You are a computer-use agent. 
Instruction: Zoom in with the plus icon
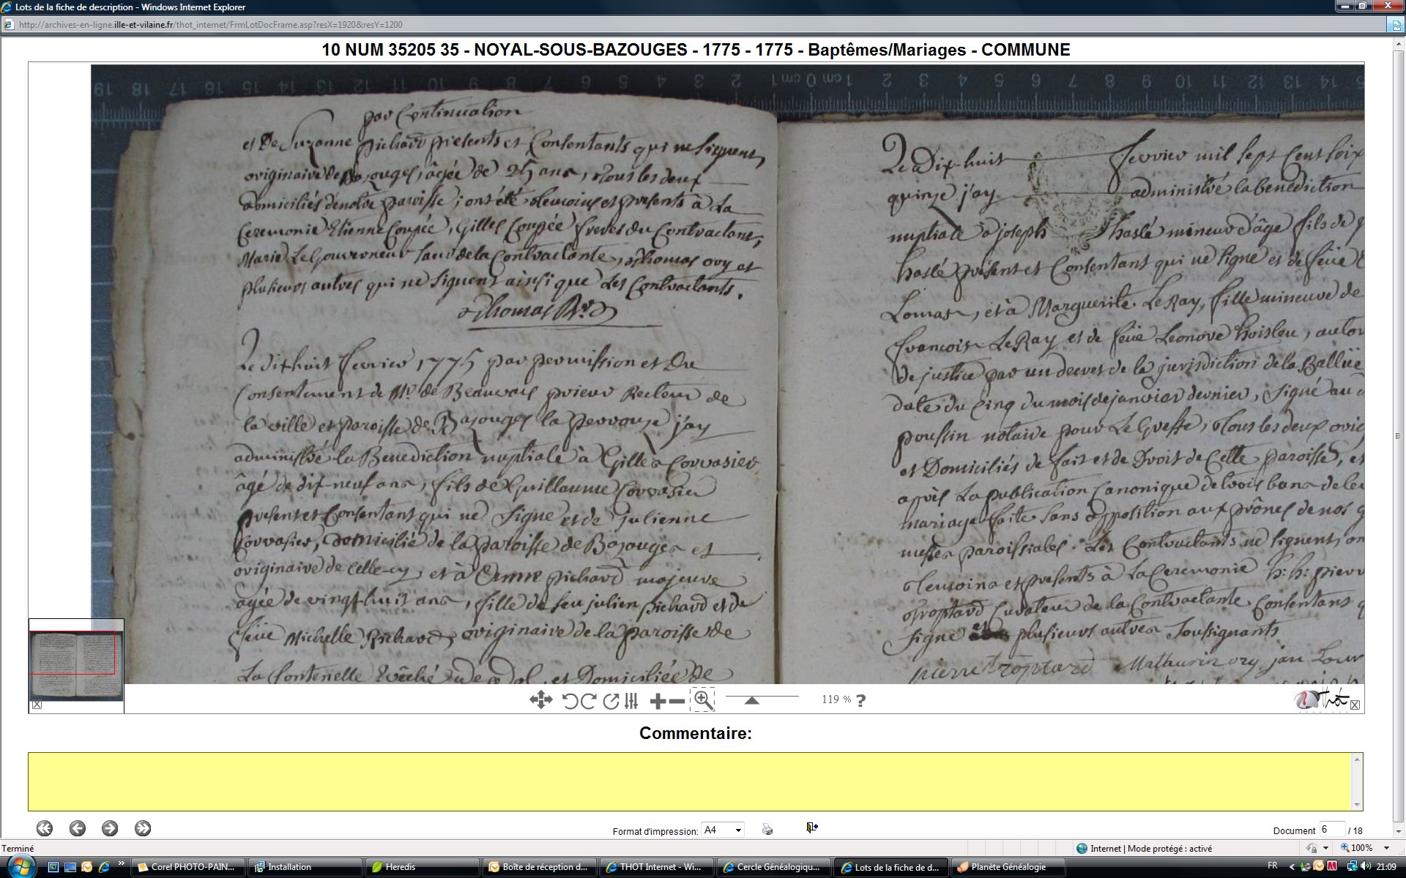[x=657, y=701]
